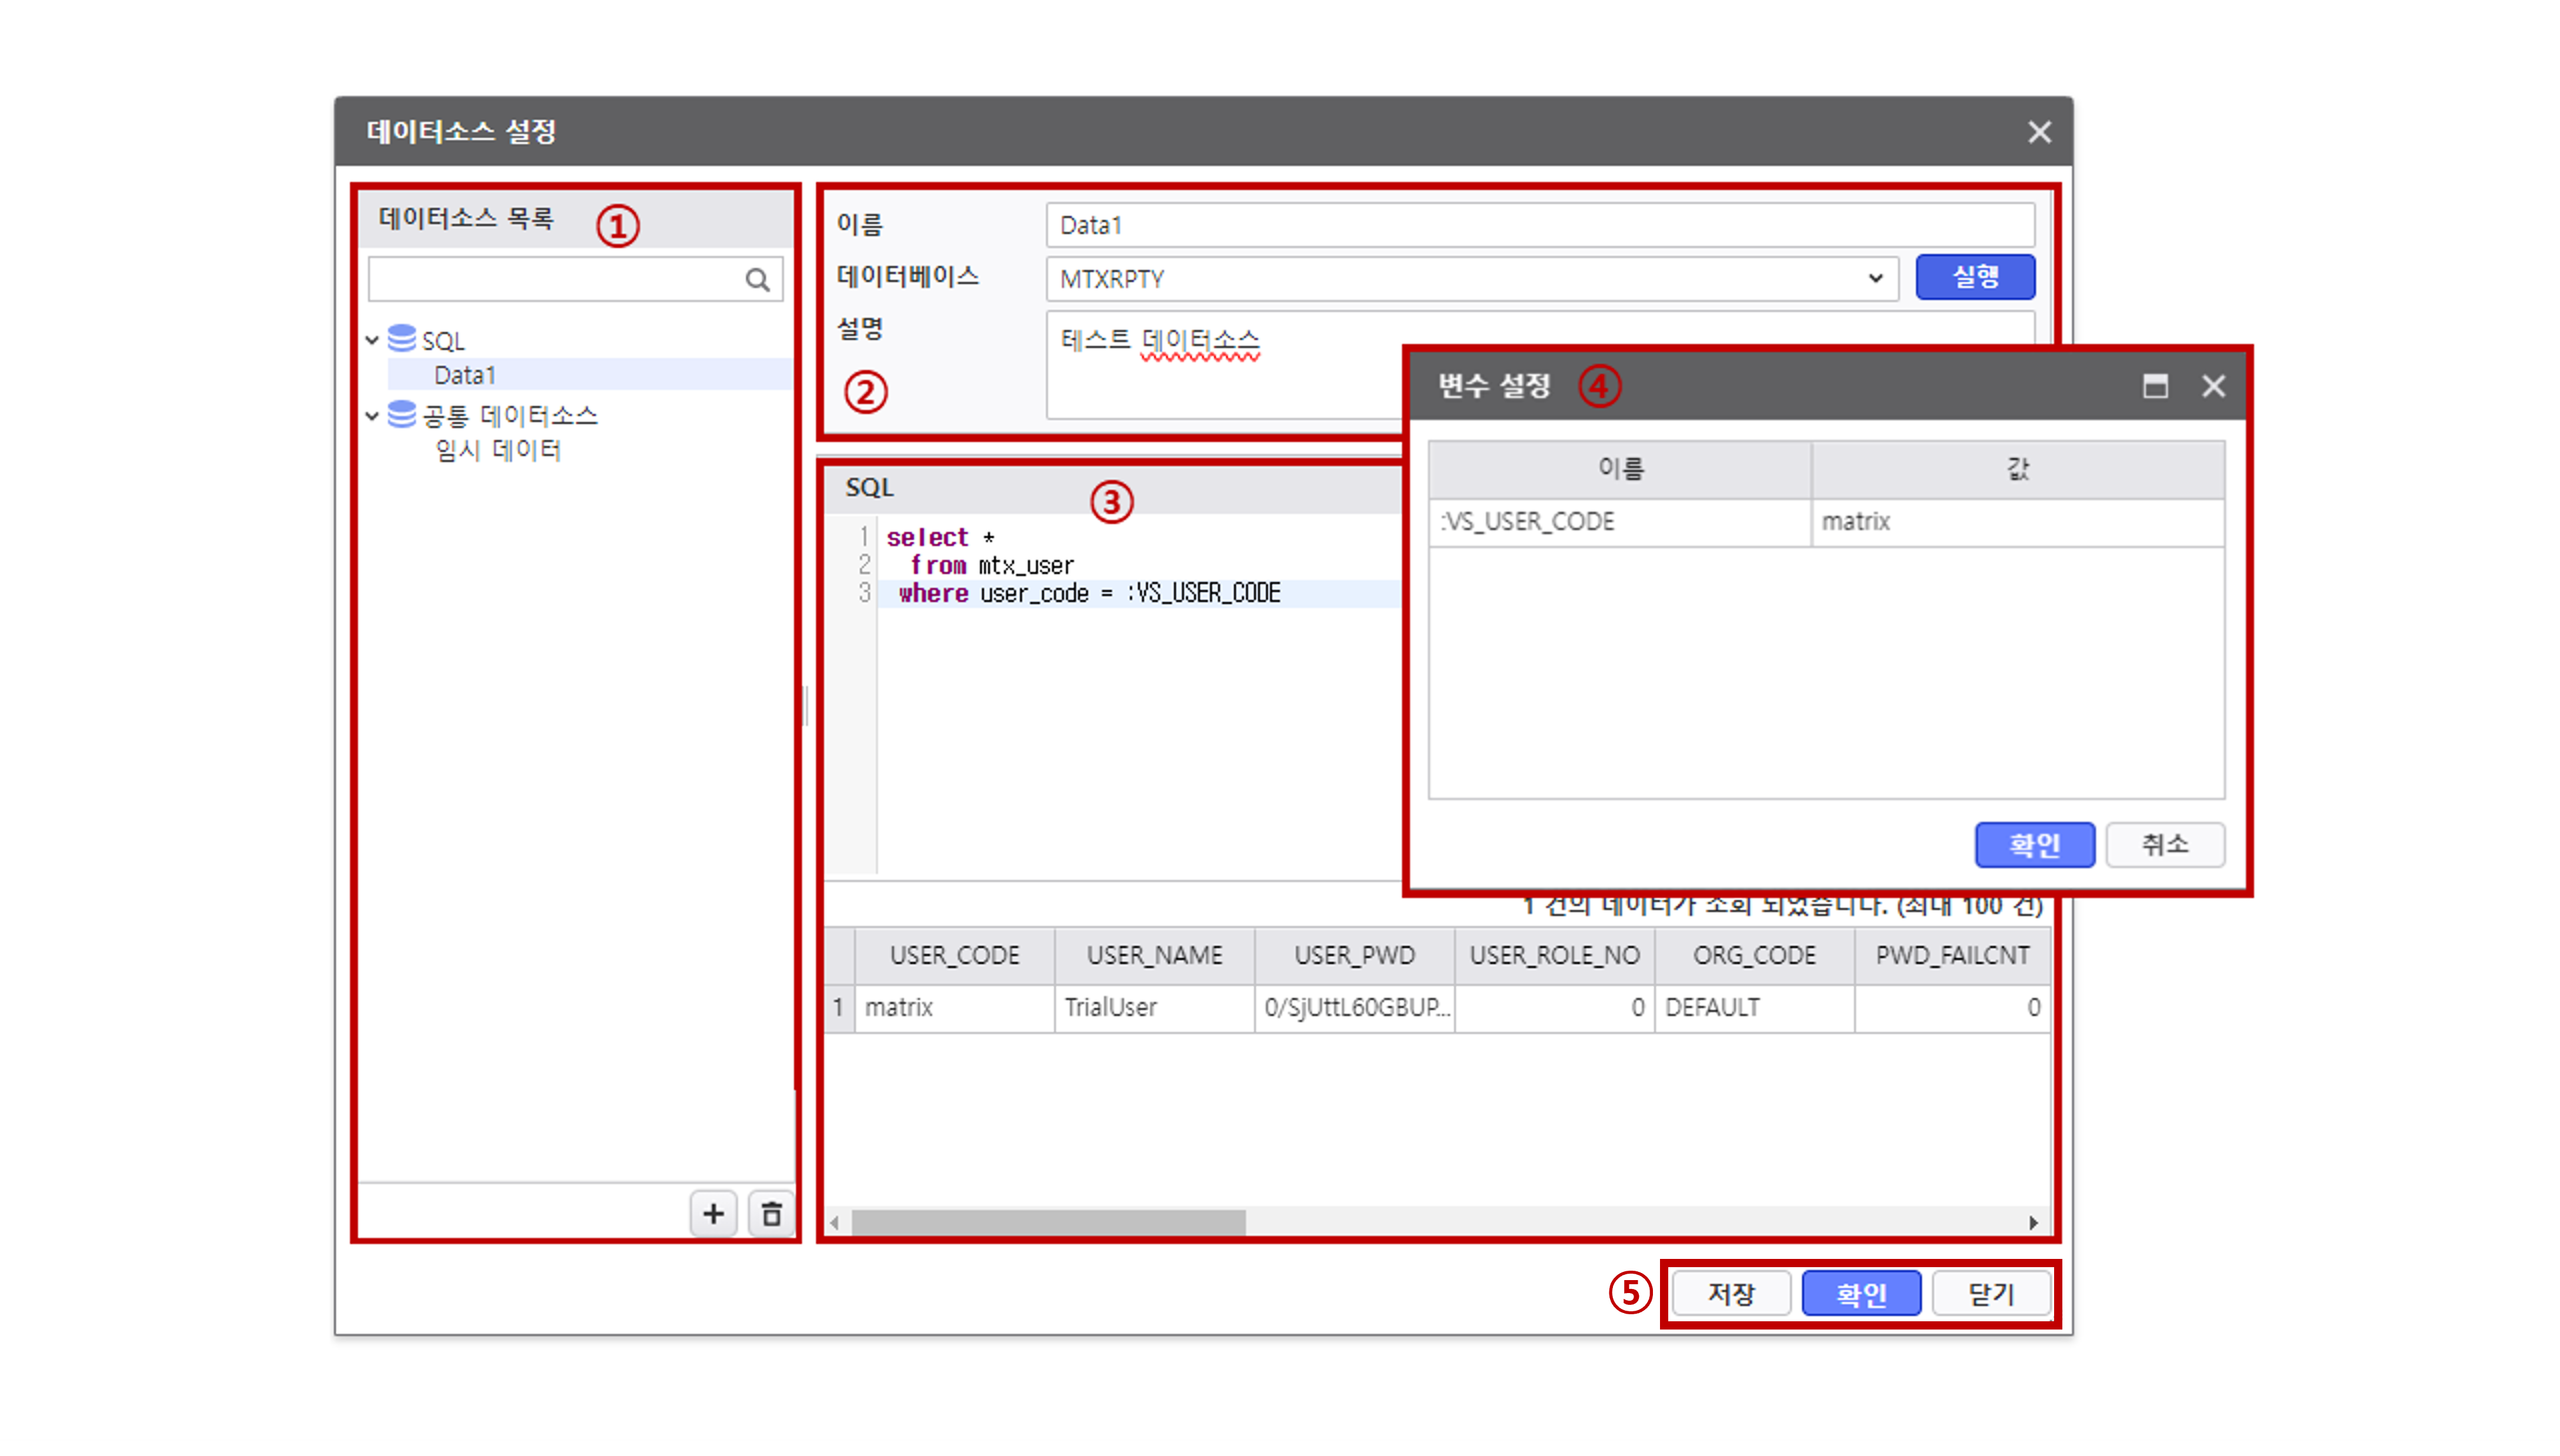Image resolution: width=2560 pixels, height=1456 pixels.
Task: Click the 닫기 button at bottom
Action: (x=1990, y=1294)
